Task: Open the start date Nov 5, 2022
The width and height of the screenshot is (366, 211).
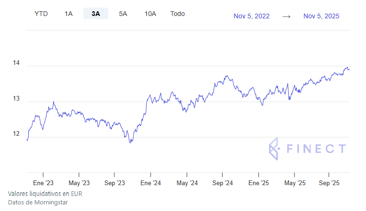Action: pyautogui.click(x=252, y=16)
